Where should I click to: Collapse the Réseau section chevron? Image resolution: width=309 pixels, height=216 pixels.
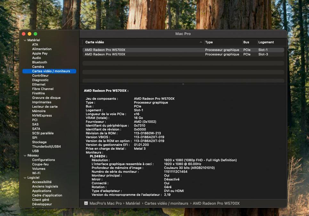click(x=25, y=156)
